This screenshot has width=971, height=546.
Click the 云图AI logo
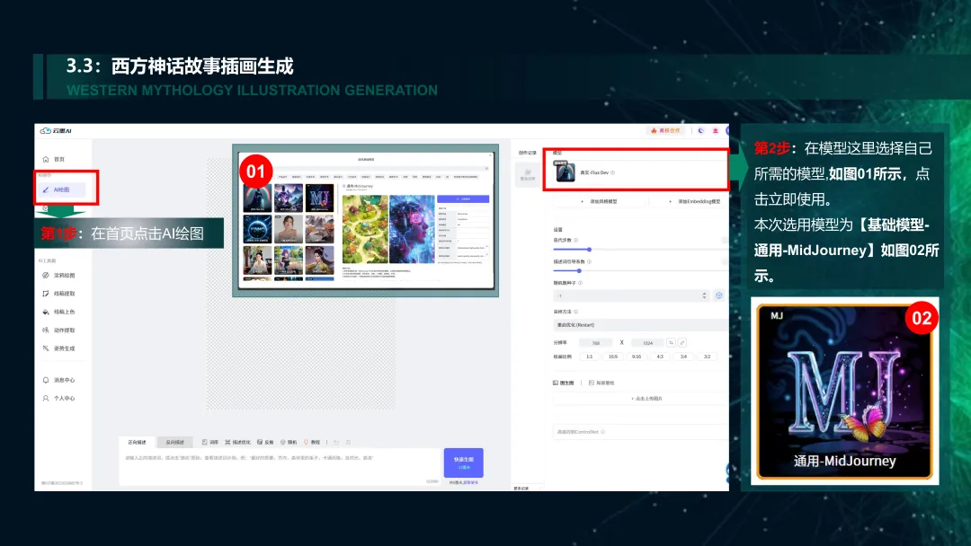pos(56,131)
